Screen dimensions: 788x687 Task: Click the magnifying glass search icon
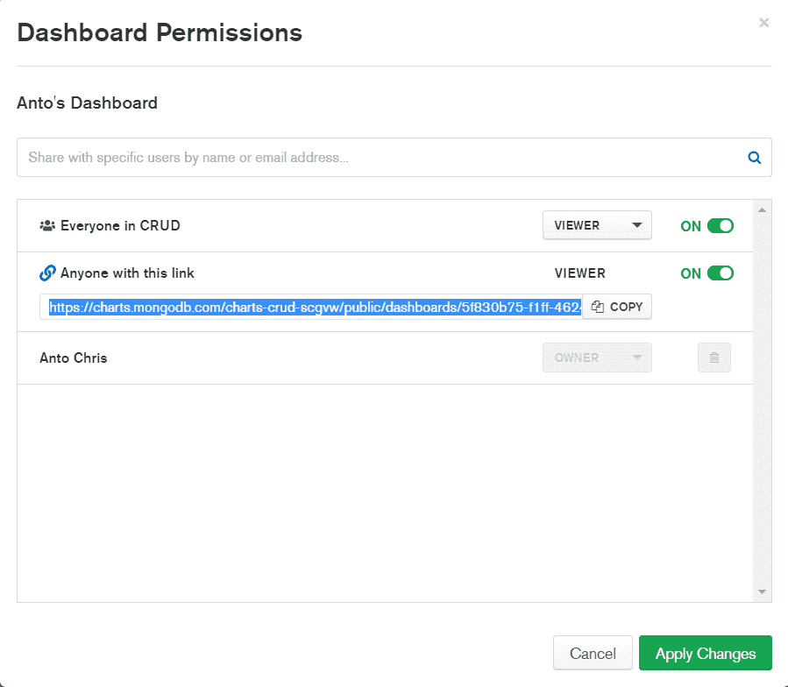(754, 157)
